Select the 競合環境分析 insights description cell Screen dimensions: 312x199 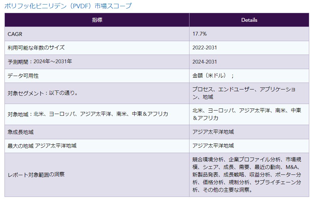click(246, 174)
